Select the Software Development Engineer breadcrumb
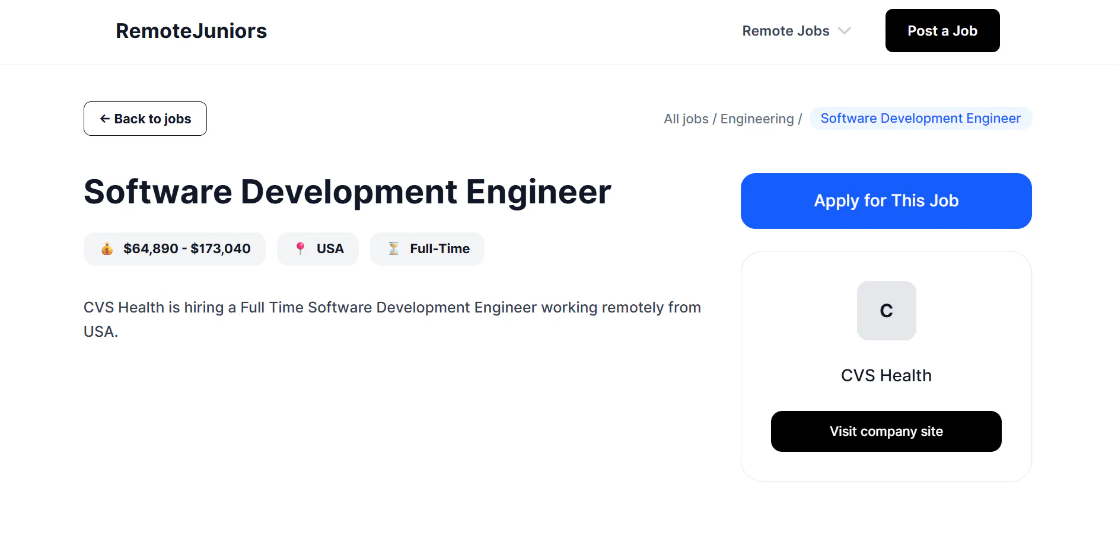Viewport: 1118px width, 539px height. tap(920, 119)
